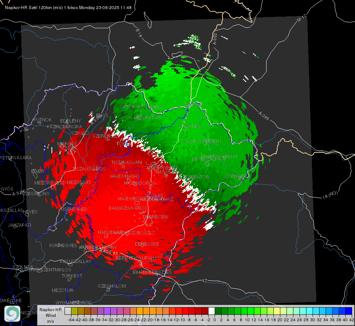Image resolution: width=355 pixels, height=326 pixels.
Task: Click the A-262 road label
Action: (x=215, y=39)
